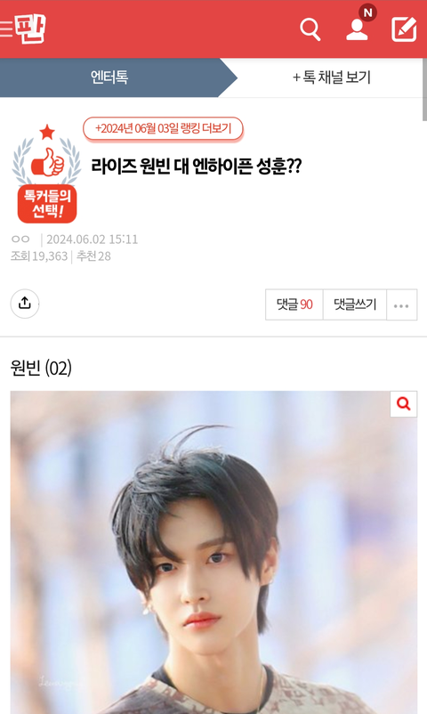Enlarge the photo with red magnifier icon

404,403
